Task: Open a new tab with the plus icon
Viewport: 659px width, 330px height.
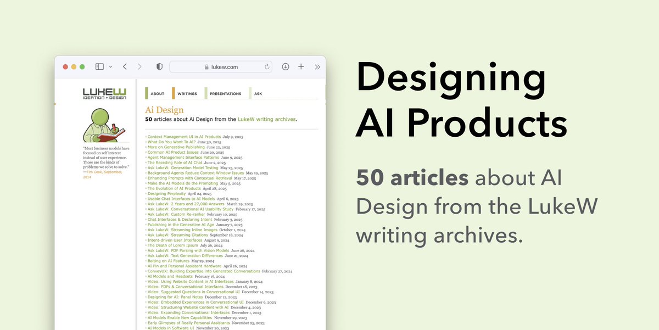Action: [x=301, y=66]
